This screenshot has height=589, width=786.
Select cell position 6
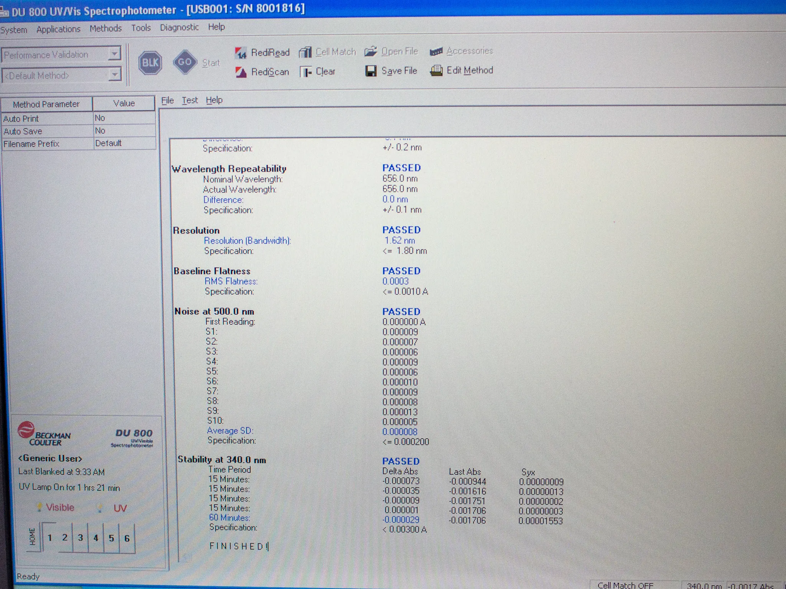click(127, 539)
